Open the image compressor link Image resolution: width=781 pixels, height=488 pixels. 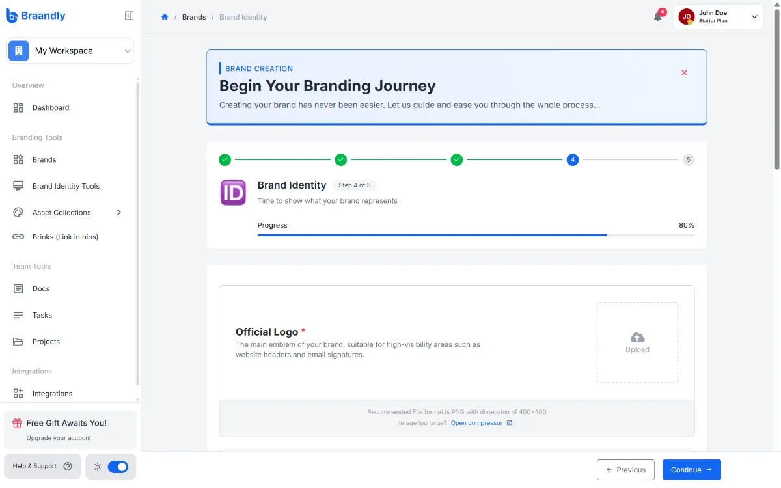[x=476, y=423]
